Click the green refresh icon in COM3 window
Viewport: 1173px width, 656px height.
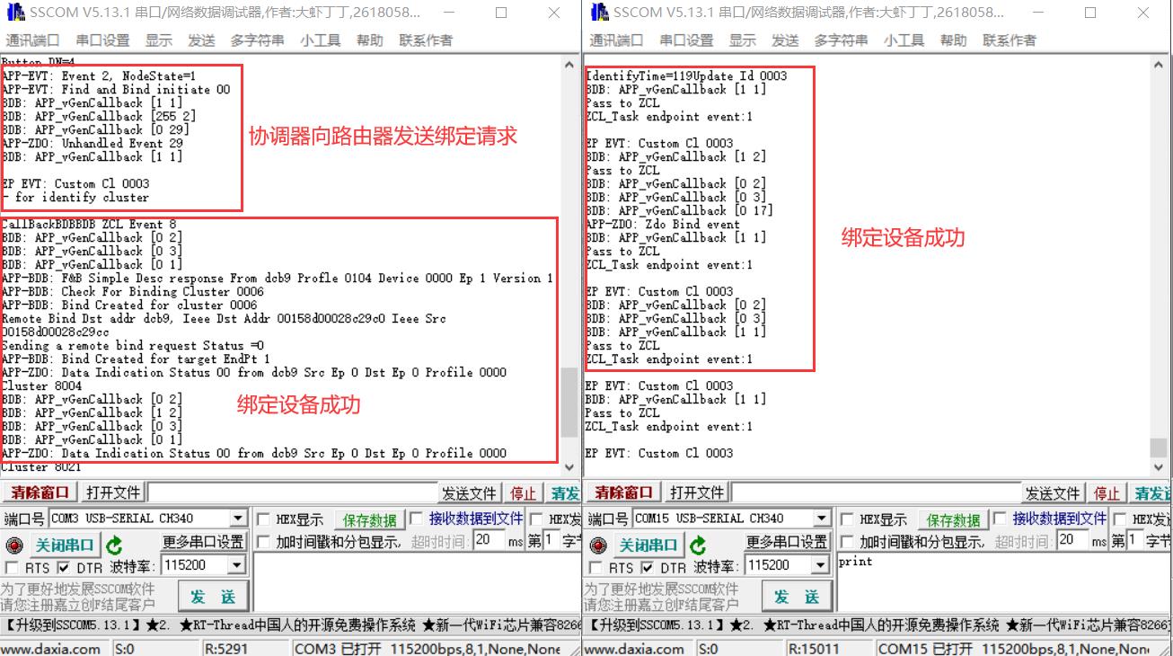114,545
